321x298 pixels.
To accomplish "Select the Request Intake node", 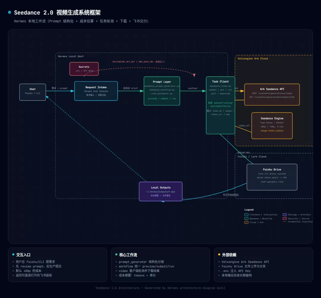I will click(96, 91).
